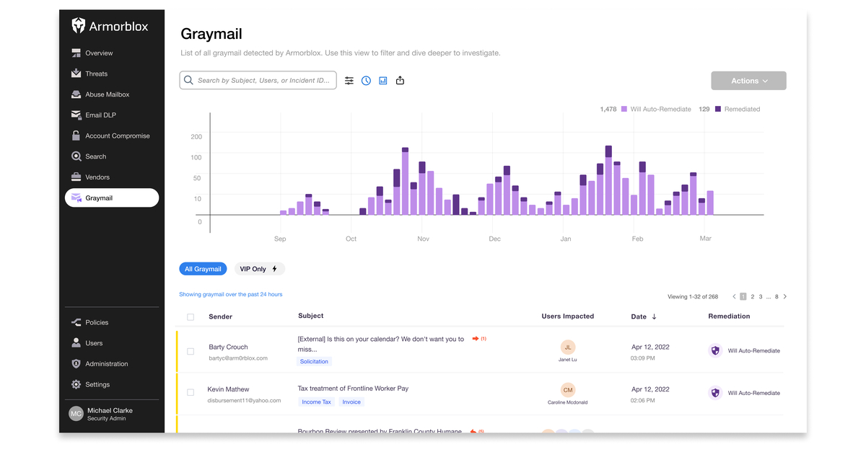Check the checkbox on Barty Crouch's email row
866x452 pixels.
(x=191, y=351)
